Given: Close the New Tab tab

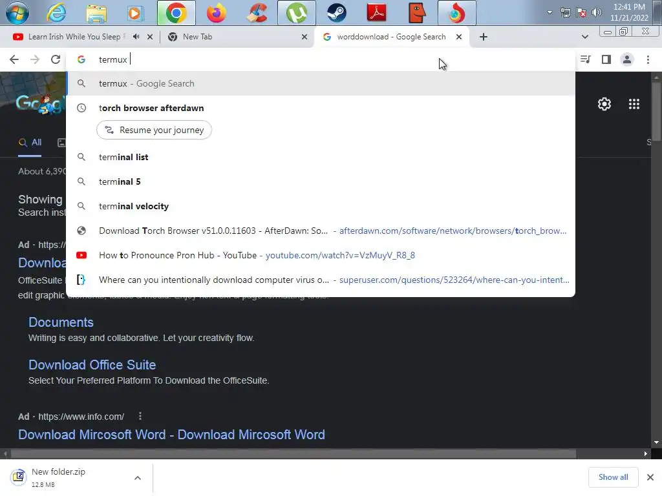Looking at the screenshot, I should click(304, 37).
